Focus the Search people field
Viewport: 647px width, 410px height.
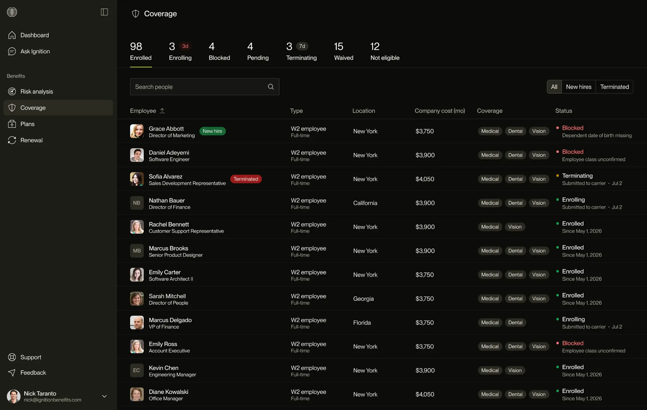205,87
